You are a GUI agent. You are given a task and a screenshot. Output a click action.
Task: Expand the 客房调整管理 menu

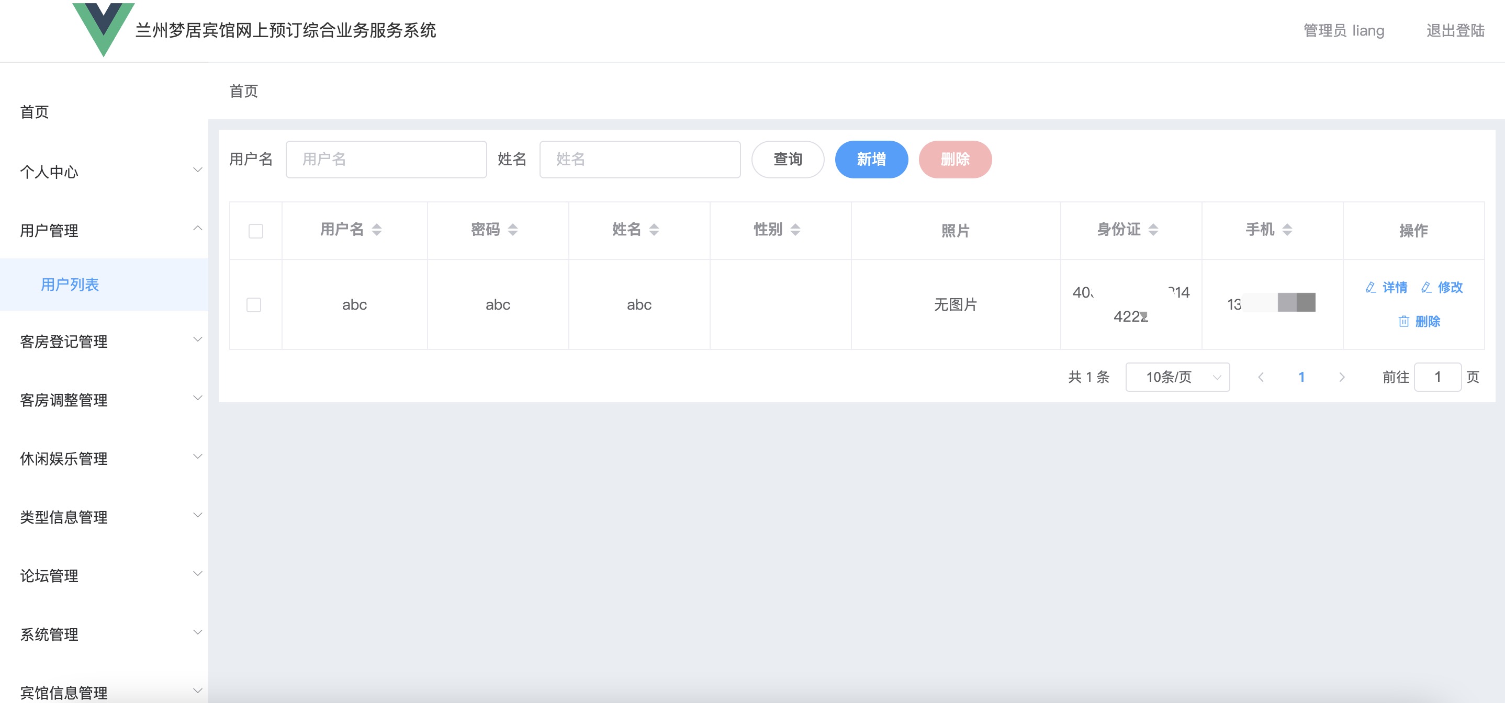coord(104,400)
